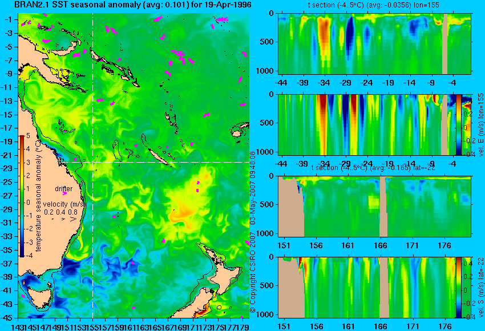This screenshot has height=331, width=485.
Task: Click the 0.2 m/s velocity arrow in legend
Action: 52,219
